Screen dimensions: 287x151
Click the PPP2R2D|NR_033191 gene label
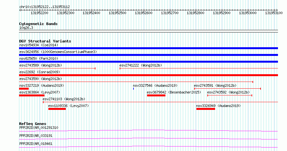pos(36,136)
